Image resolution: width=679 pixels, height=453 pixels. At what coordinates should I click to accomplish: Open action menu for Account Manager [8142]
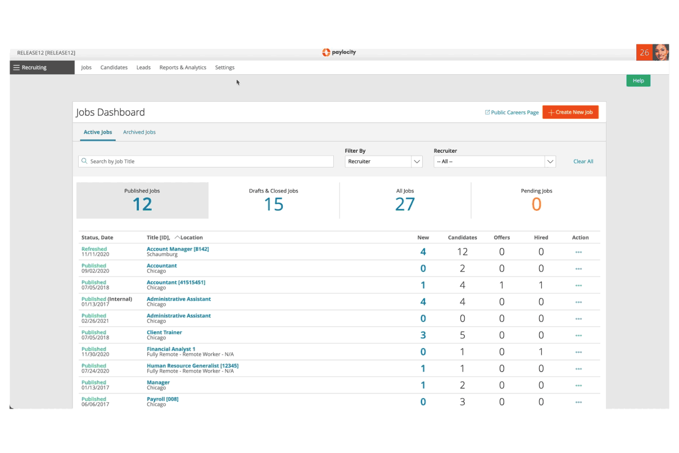(578, 252)
